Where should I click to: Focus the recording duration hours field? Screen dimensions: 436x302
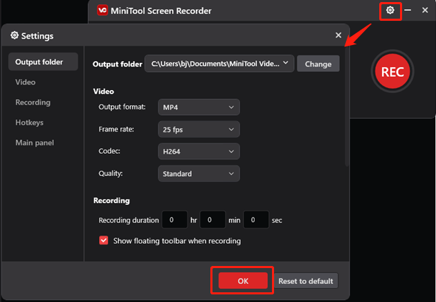coord(174,220)
